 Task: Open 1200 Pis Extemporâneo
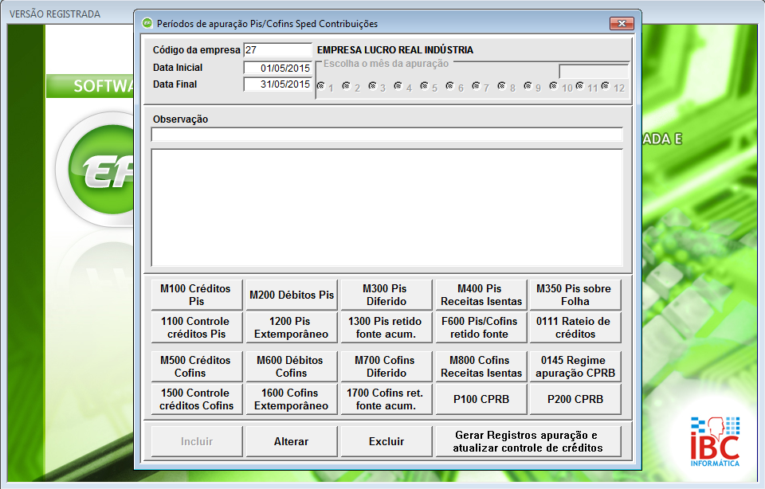click(292, 327)
